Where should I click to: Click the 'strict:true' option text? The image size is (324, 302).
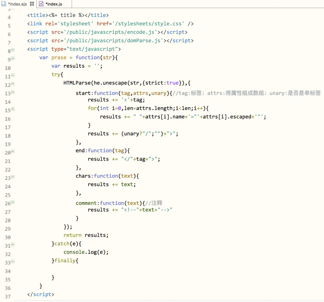tap(162, 83)
